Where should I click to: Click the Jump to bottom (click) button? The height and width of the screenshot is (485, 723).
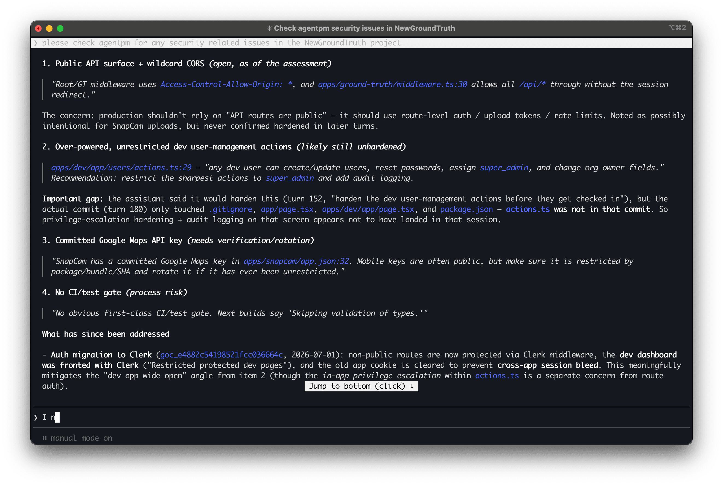coord(361,386)
